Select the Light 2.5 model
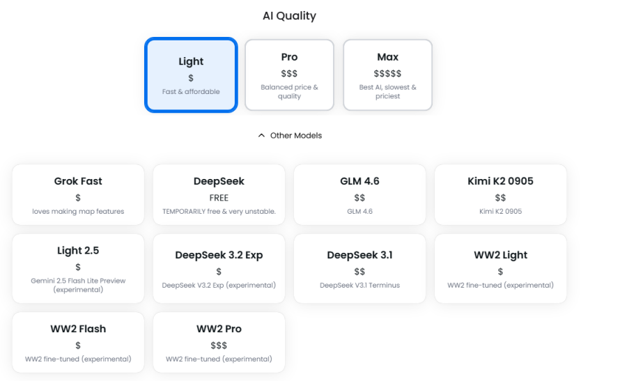 [78, 268]
